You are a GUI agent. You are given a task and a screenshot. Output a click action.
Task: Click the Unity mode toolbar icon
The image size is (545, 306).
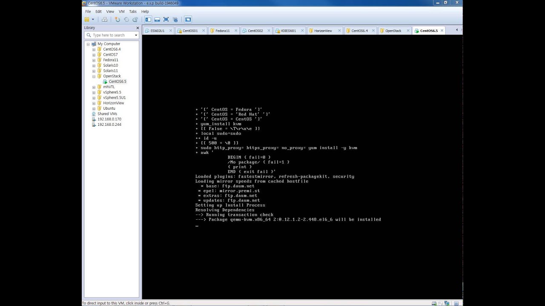175,19
